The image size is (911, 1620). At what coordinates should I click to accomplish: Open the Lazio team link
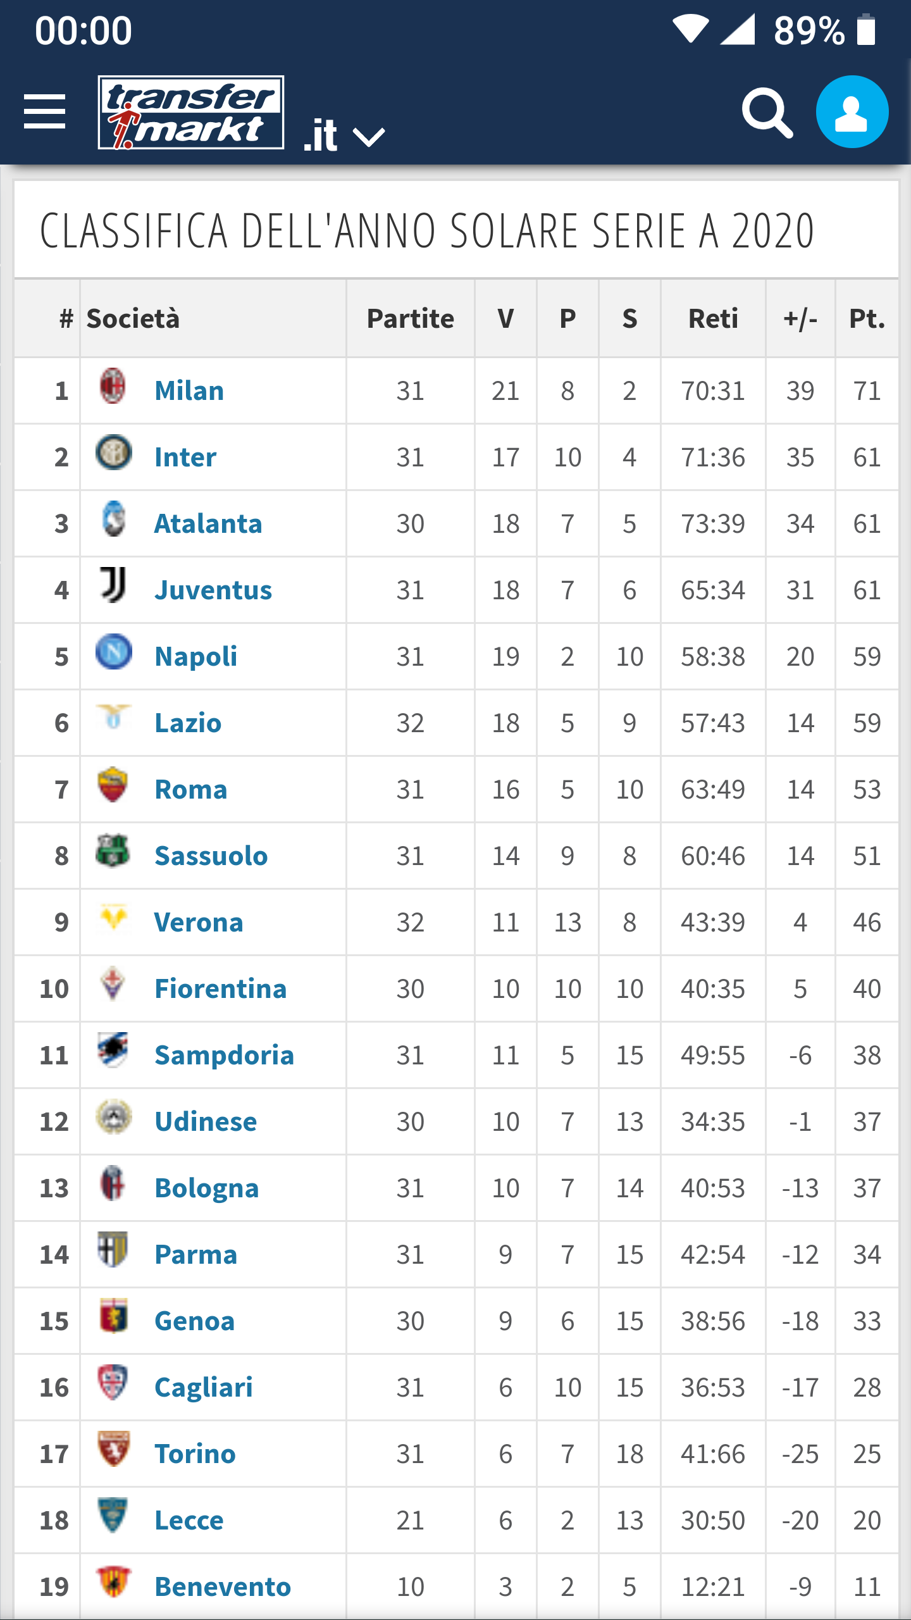tap(188, 723)
